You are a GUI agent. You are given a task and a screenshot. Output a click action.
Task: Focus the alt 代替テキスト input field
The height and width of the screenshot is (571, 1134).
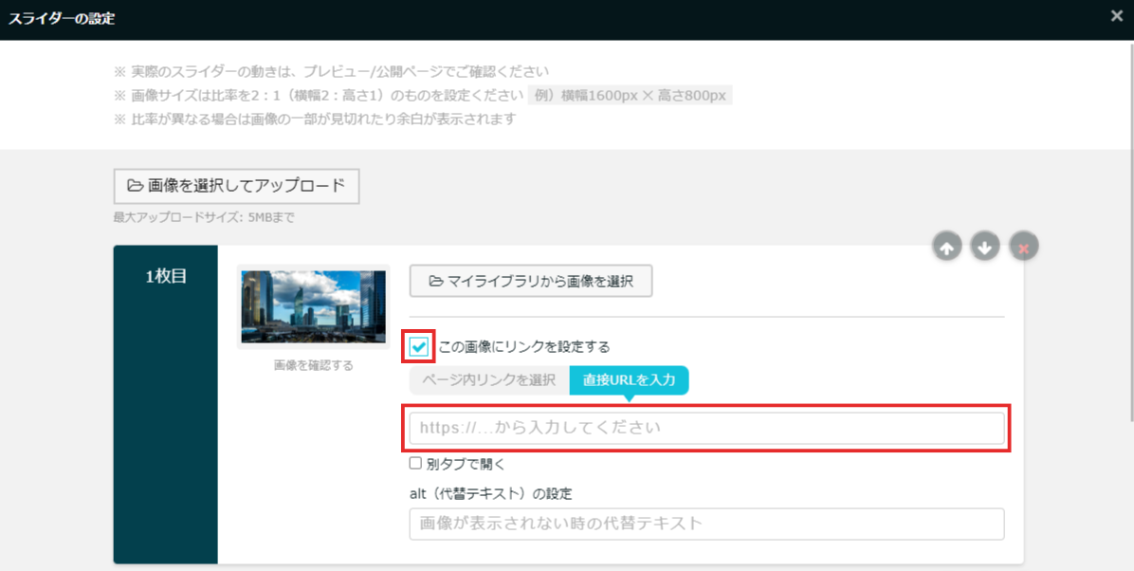706,524
